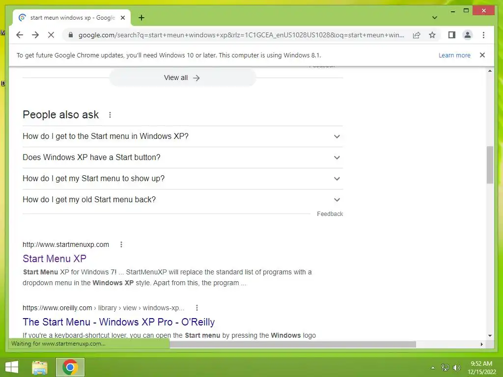Click Learn more about Chrome updates
503x377 pixels.
tap(454, 55)
